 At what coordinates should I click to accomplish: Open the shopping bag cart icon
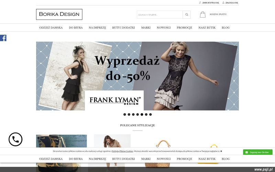(x=202, y=14)
